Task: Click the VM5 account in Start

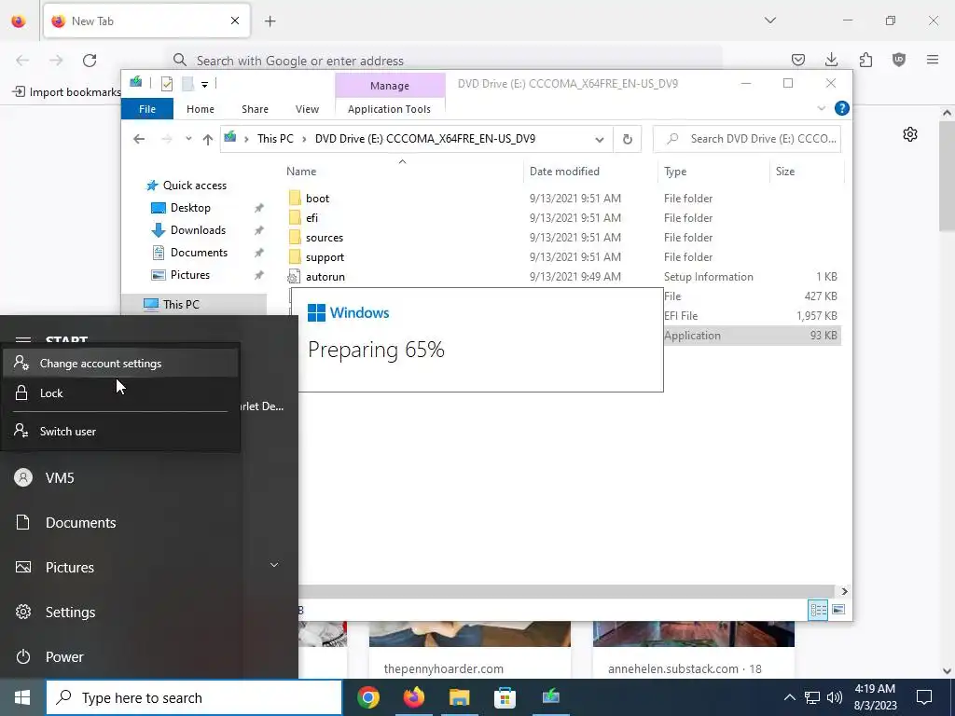Action: click(x=149, y=478)
